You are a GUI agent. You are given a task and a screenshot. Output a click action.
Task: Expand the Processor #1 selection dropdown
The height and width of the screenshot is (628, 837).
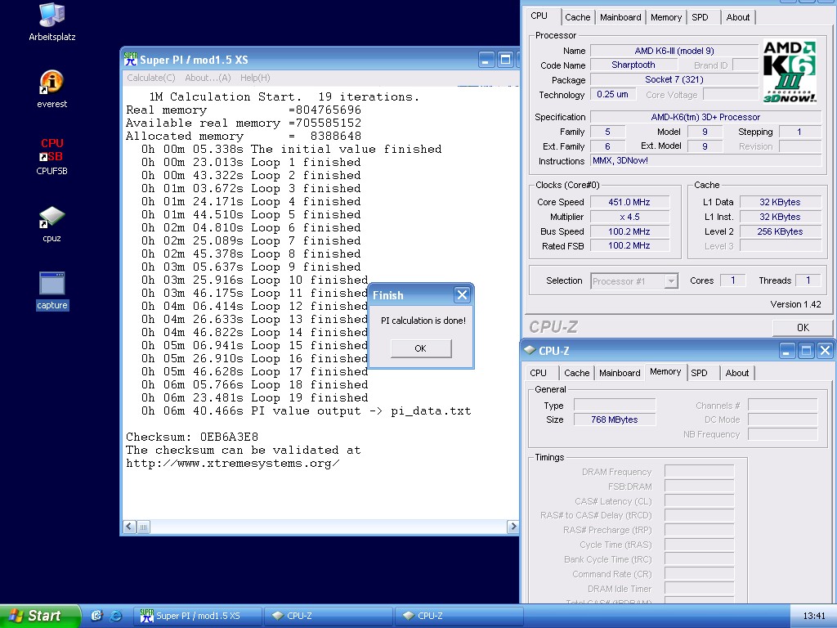671,281
